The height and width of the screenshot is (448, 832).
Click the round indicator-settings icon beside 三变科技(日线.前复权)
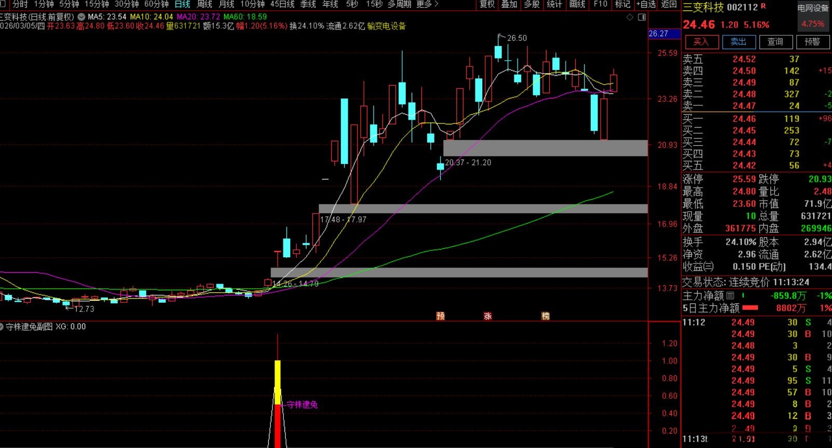[x=81, y=17]
